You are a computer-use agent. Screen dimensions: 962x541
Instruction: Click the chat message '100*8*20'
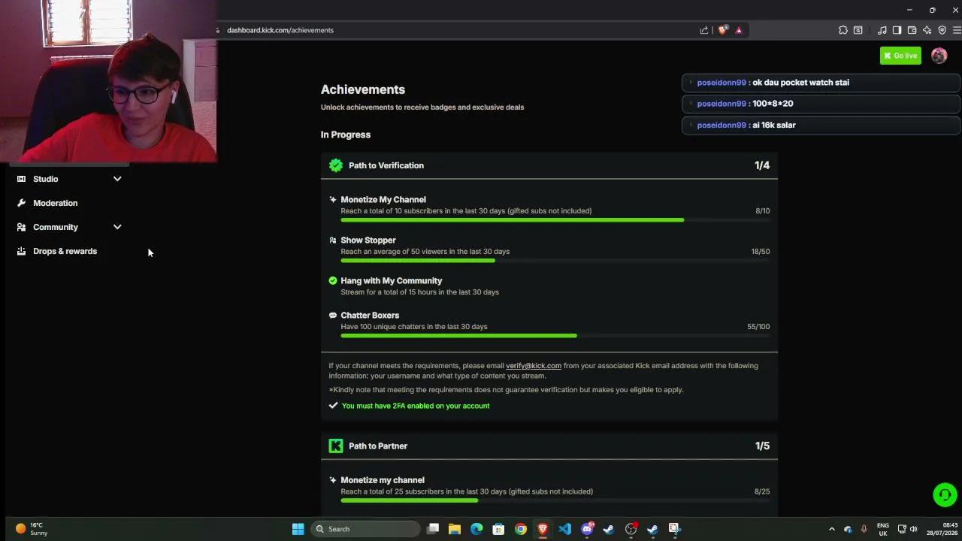coord(773,104)
